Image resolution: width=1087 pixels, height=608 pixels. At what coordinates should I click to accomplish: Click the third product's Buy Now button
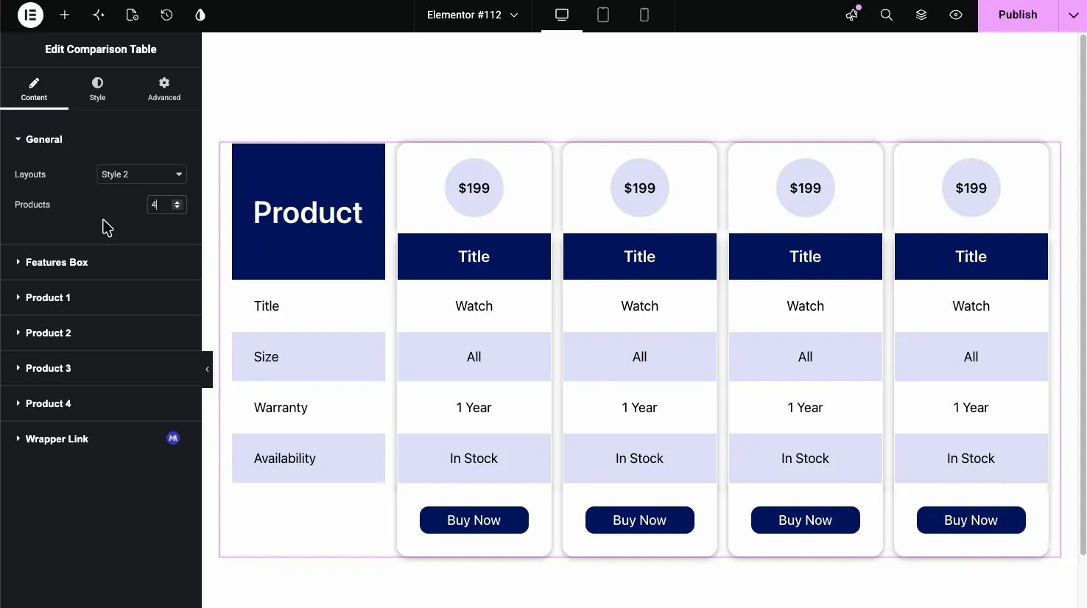[806, 520]
